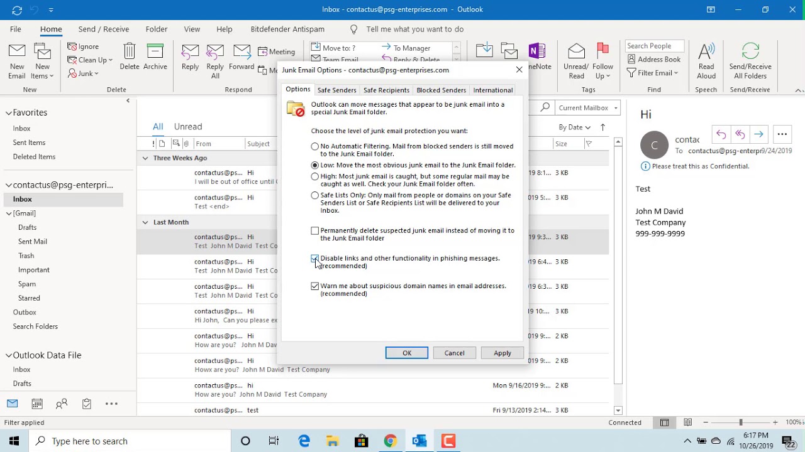Switch to International tab
805x452 pixels.
tap(493, 90)
